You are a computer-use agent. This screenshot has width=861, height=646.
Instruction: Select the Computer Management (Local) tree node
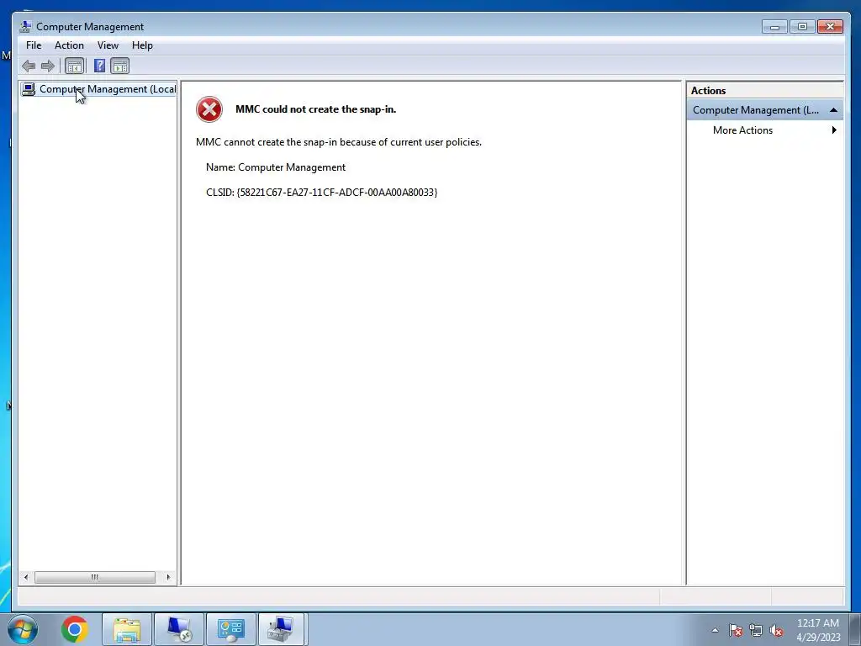click(x=98, y=89)
